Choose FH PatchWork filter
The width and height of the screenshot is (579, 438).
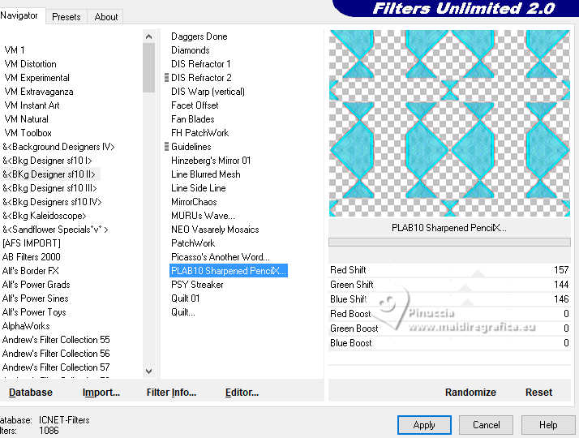click(199, 133)
